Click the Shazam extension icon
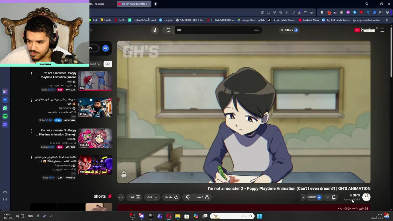Image resolution: width=393 pixels, height=221 pixels. pos(355,12)
